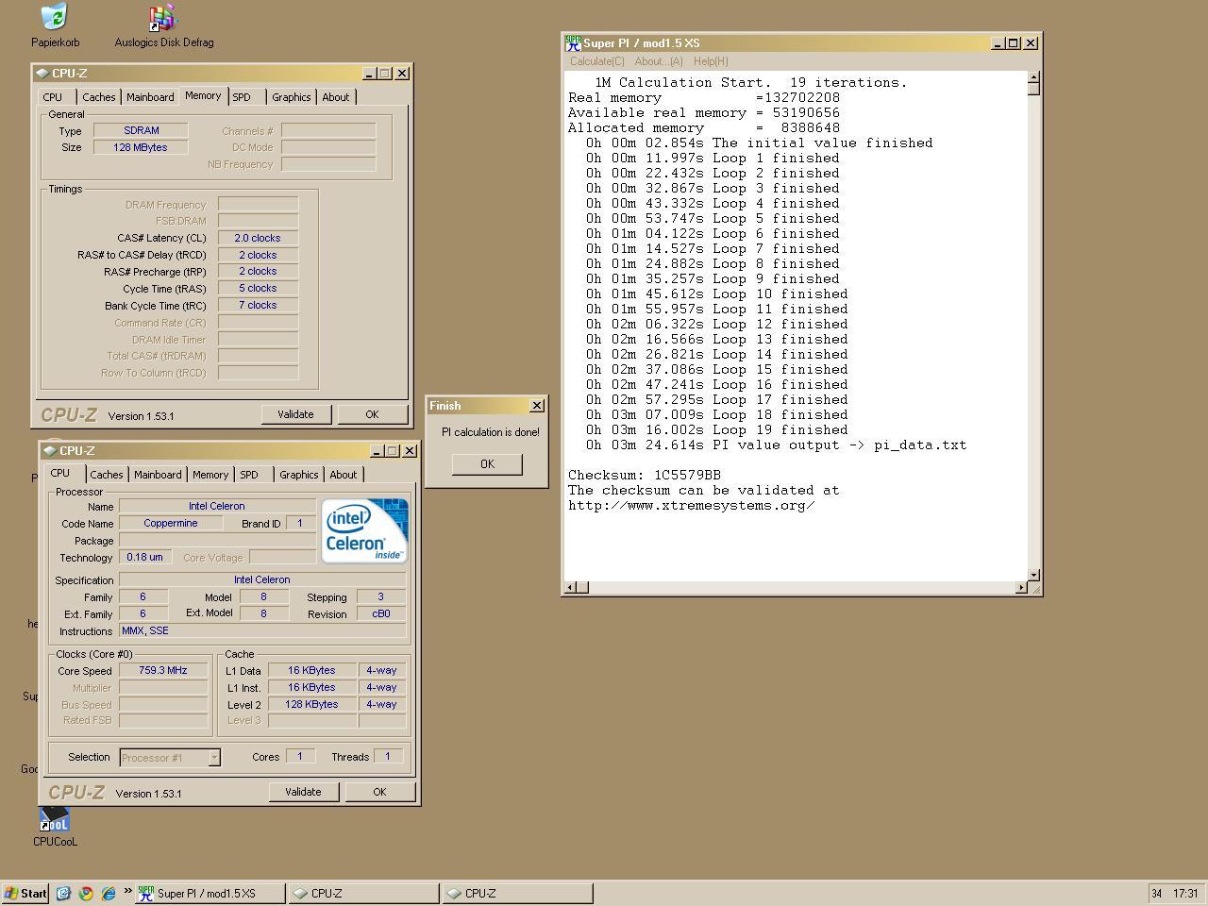Click the system clock showing 17:31
This screenshot has height=906, width=1208.
click(x=1185, y=893)
